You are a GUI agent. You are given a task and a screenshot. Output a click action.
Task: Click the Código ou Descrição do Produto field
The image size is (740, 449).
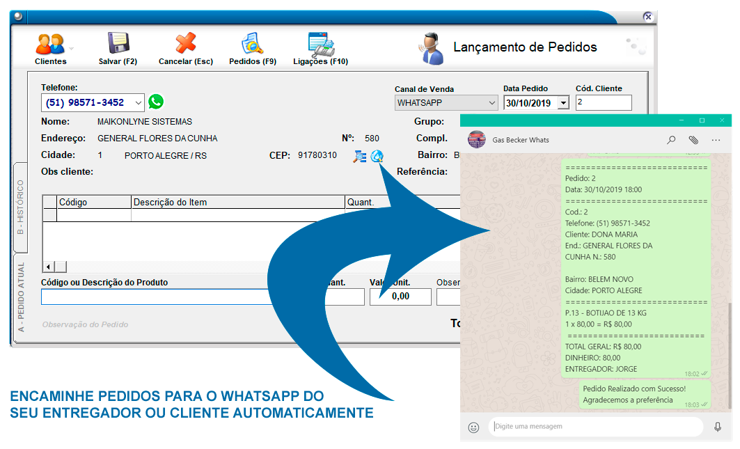(x=155, y=297)
